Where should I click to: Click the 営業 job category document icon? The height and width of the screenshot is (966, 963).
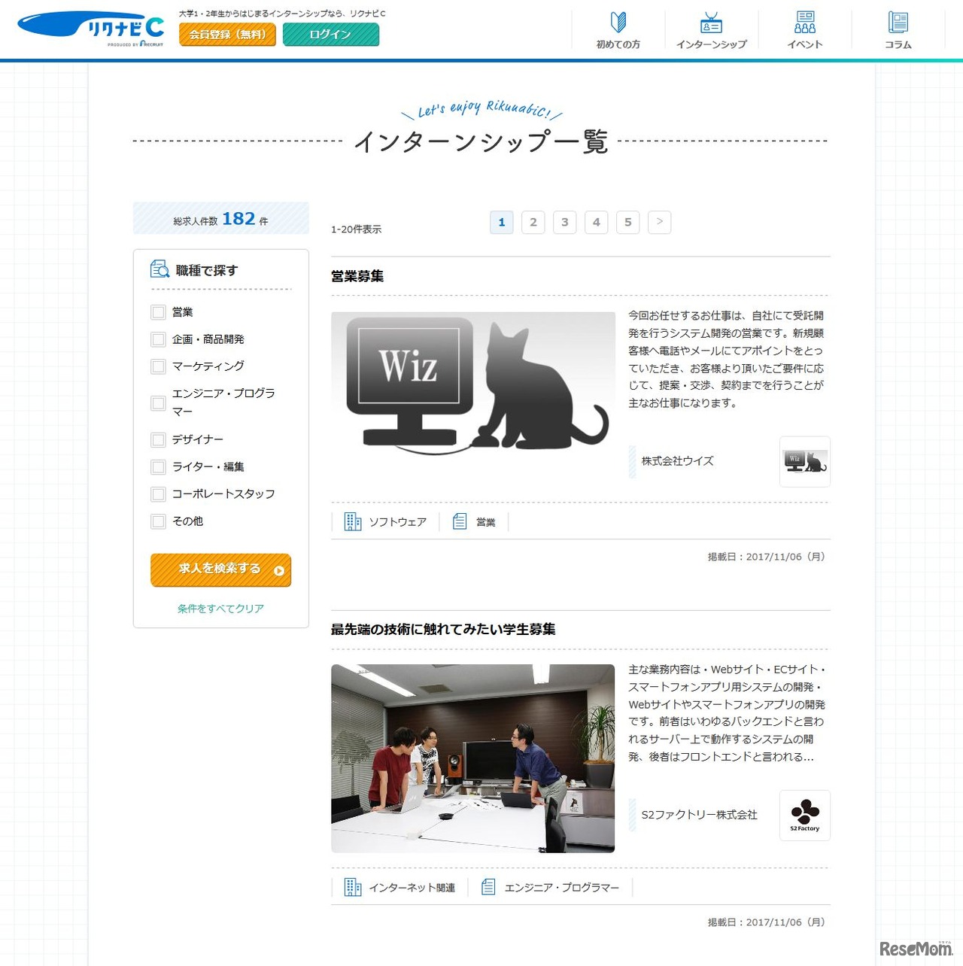[x=459, y=520]
